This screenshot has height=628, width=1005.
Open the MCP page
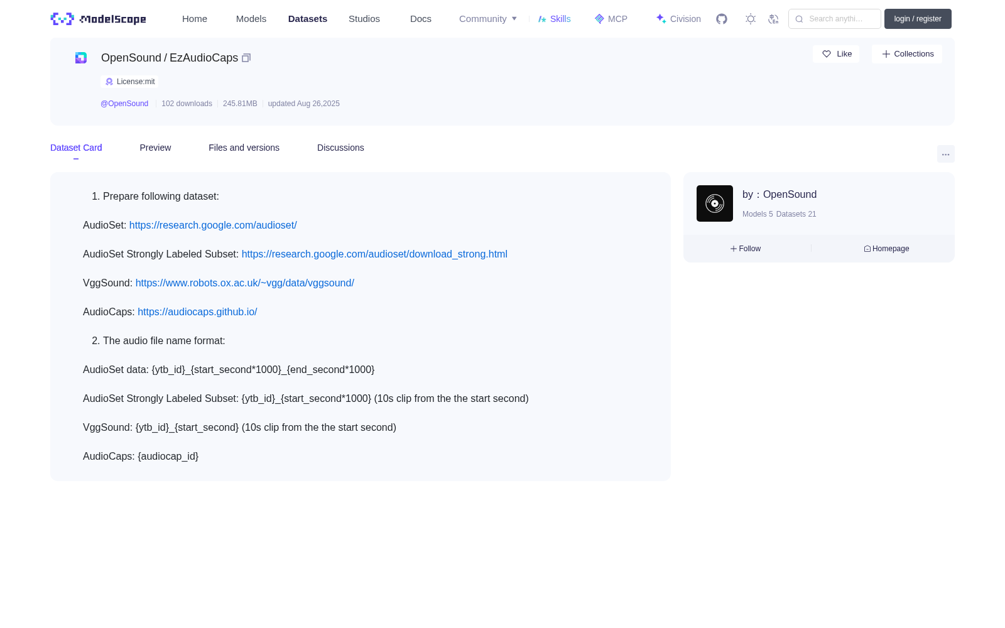pos(611,19)
